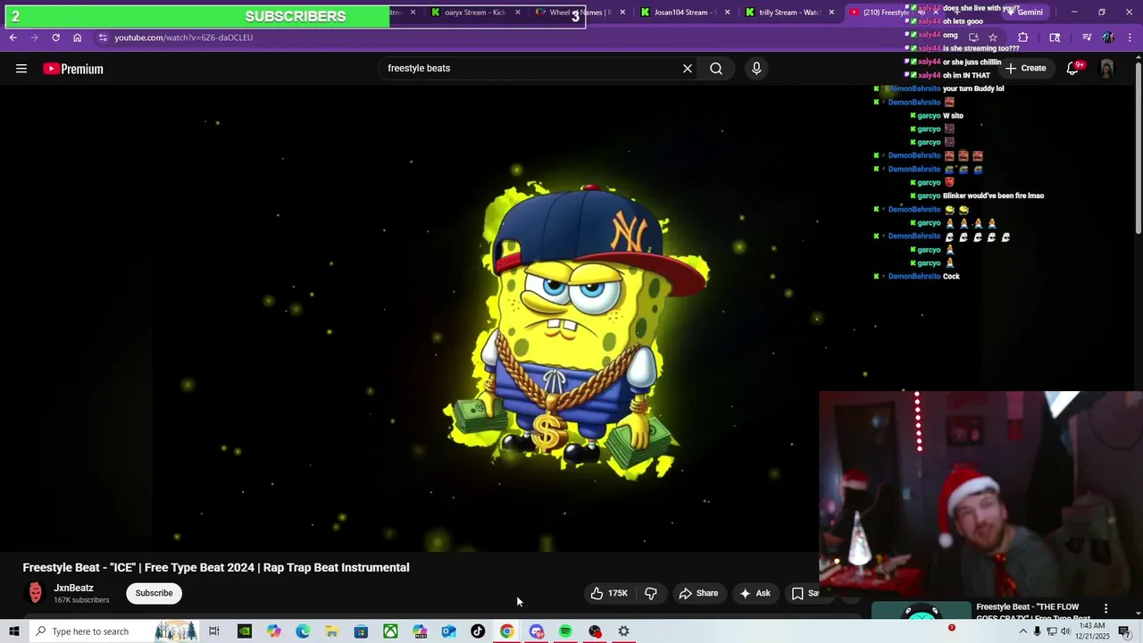The width and height of the screenshot is (1143, 643).
Task: Open TikTok from taskbar
Action: tap(478, 631)
